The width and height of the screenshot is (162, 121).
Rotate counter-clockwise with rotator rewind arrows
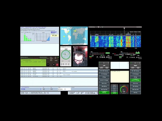tap(63, 61)
